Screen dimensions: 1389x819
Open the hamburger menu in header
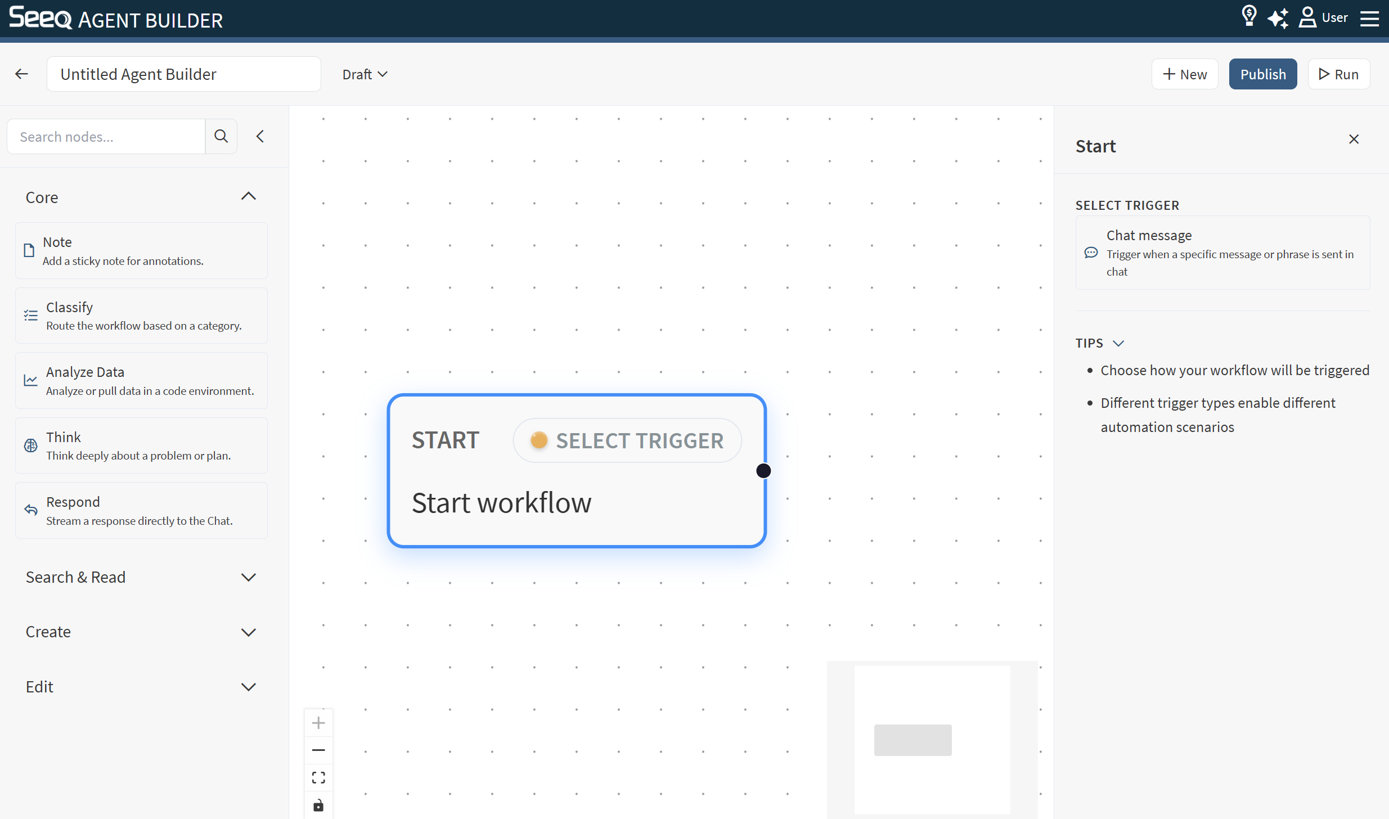pos(1369,18)
